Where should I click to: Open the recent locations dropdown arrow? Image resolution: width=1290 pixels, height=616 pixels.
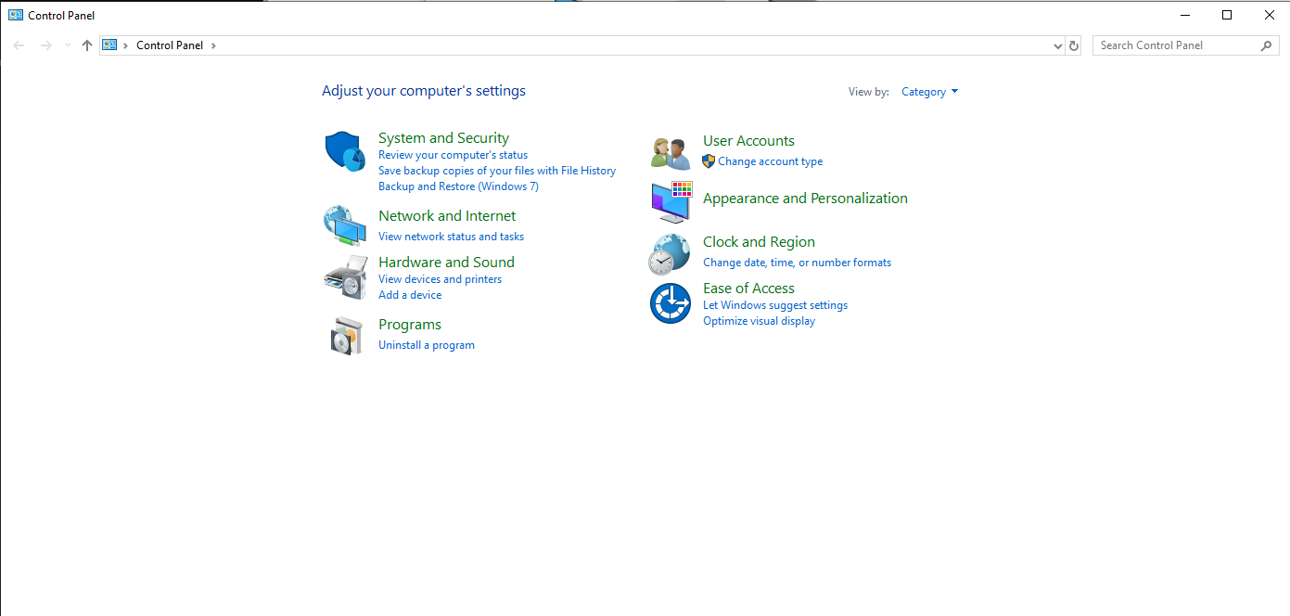[68, 45]
